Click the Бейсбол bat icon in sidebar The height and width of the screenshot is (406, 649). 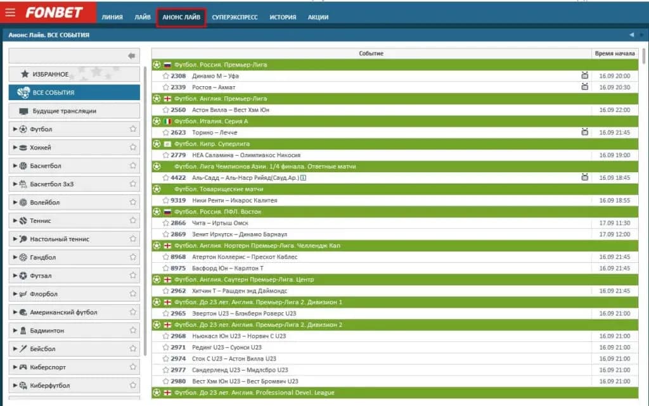point(23,348)
